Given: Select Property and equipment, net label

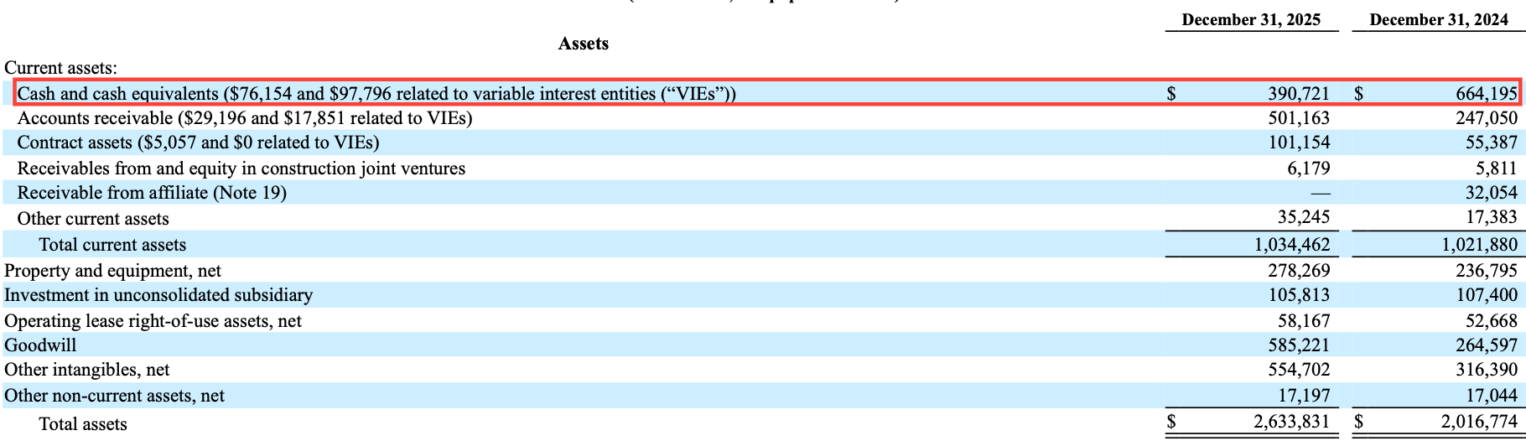Looking at the screenshot, I should tap(112, 271).
